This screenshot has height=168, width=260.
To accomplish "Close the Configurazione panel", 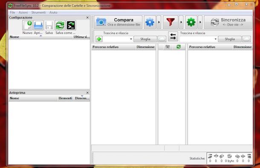I will pos(87,17).
